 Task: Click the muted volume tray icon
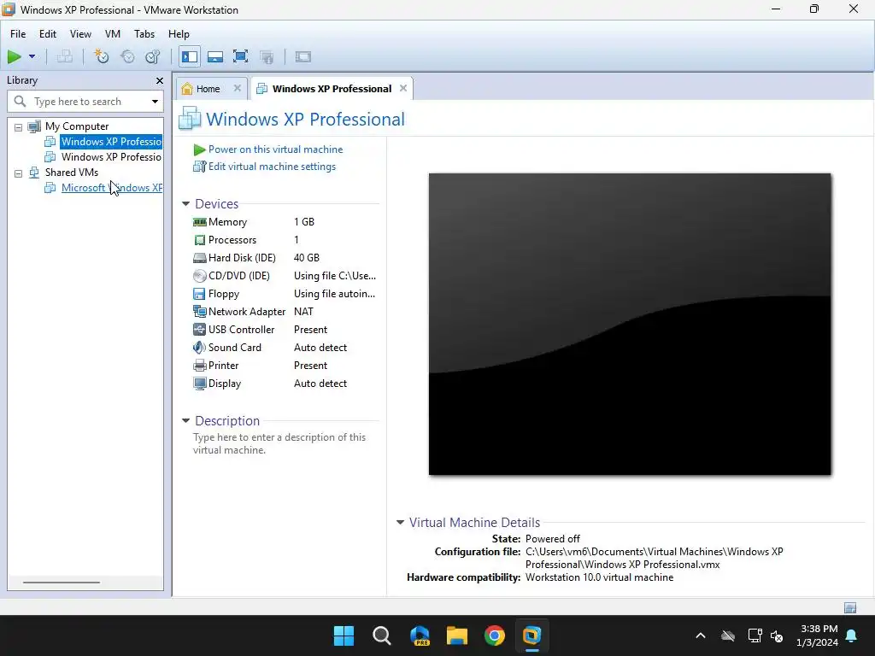click(777, 635)
